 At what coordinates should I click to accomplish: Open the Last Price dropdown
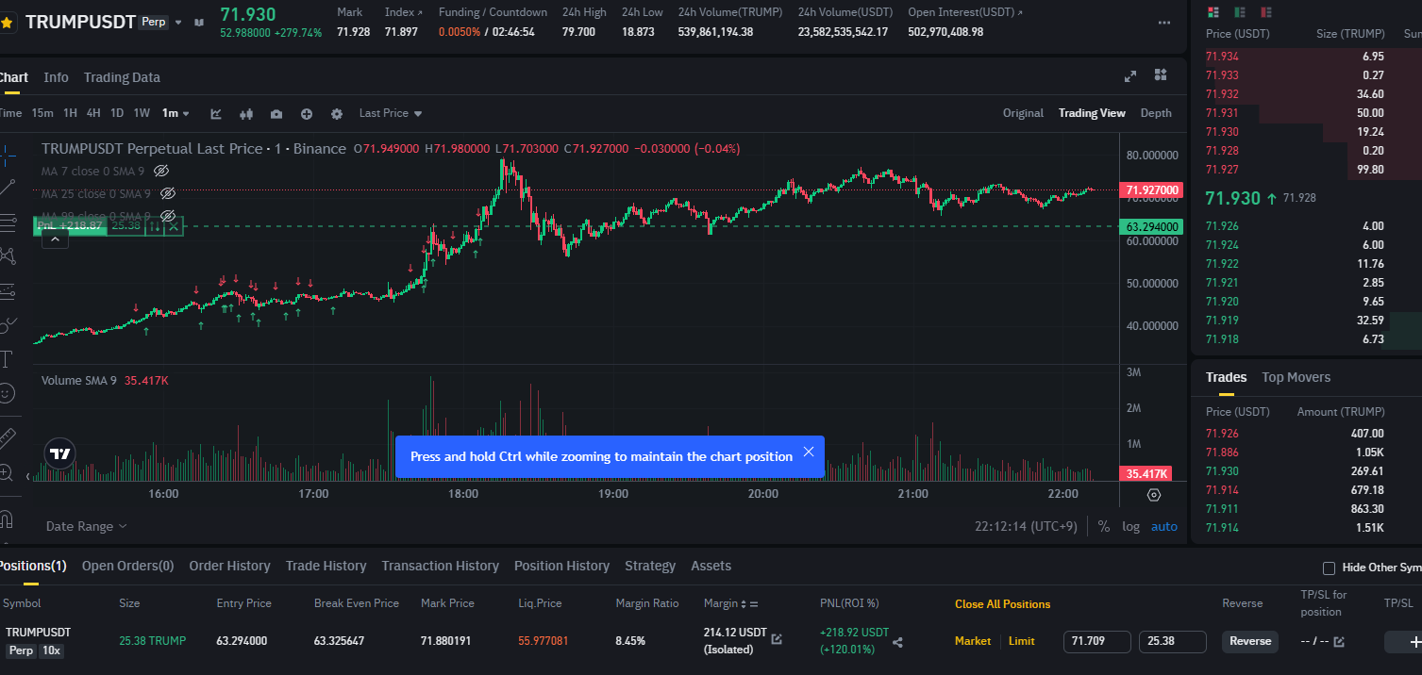tap(391, 113)
